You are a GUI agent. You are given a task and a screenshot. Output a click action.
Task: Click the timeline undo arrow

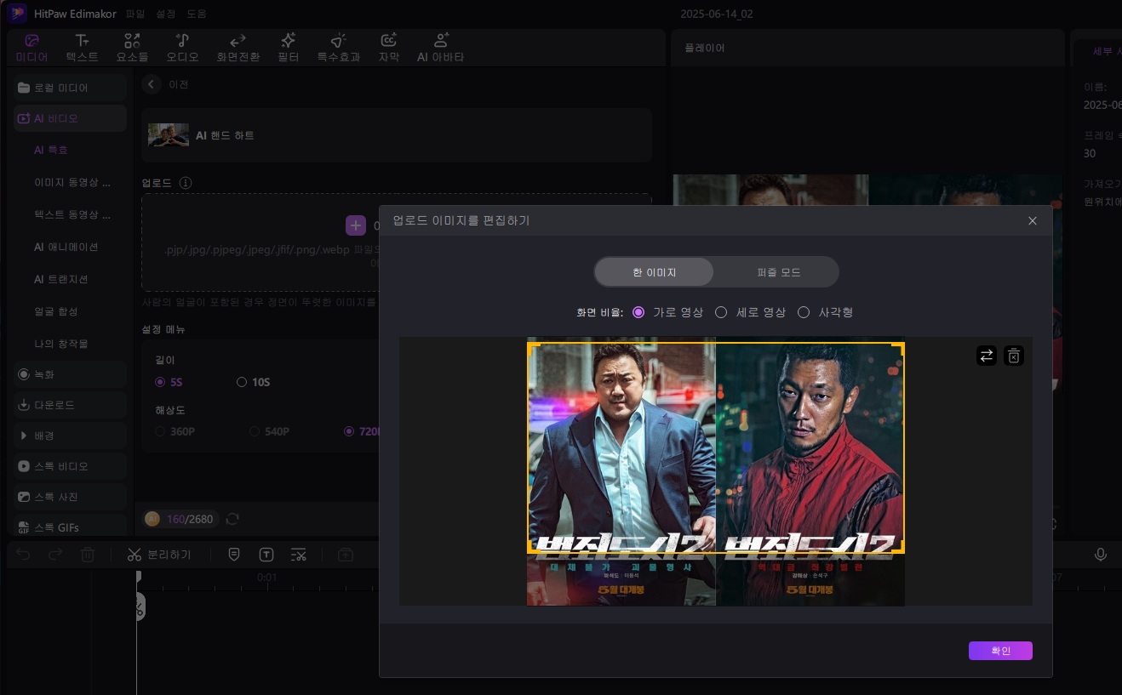[x=23, y=555]
